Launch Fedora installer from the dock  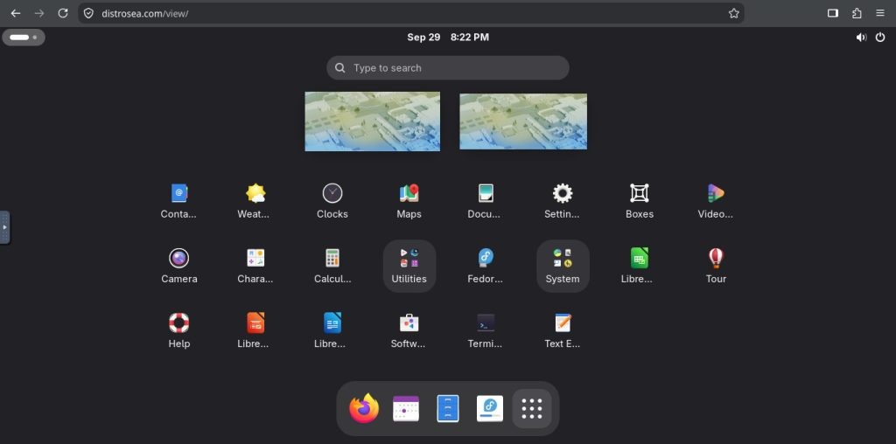[x=490, y=409]
